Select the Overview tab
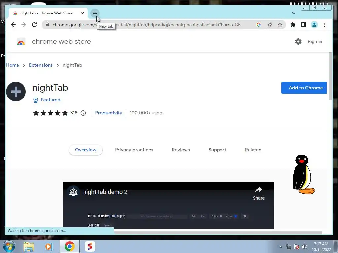Image resolution: width=338 pixels, height=253 pixels. pyautogui.click(x=85, y=150)
